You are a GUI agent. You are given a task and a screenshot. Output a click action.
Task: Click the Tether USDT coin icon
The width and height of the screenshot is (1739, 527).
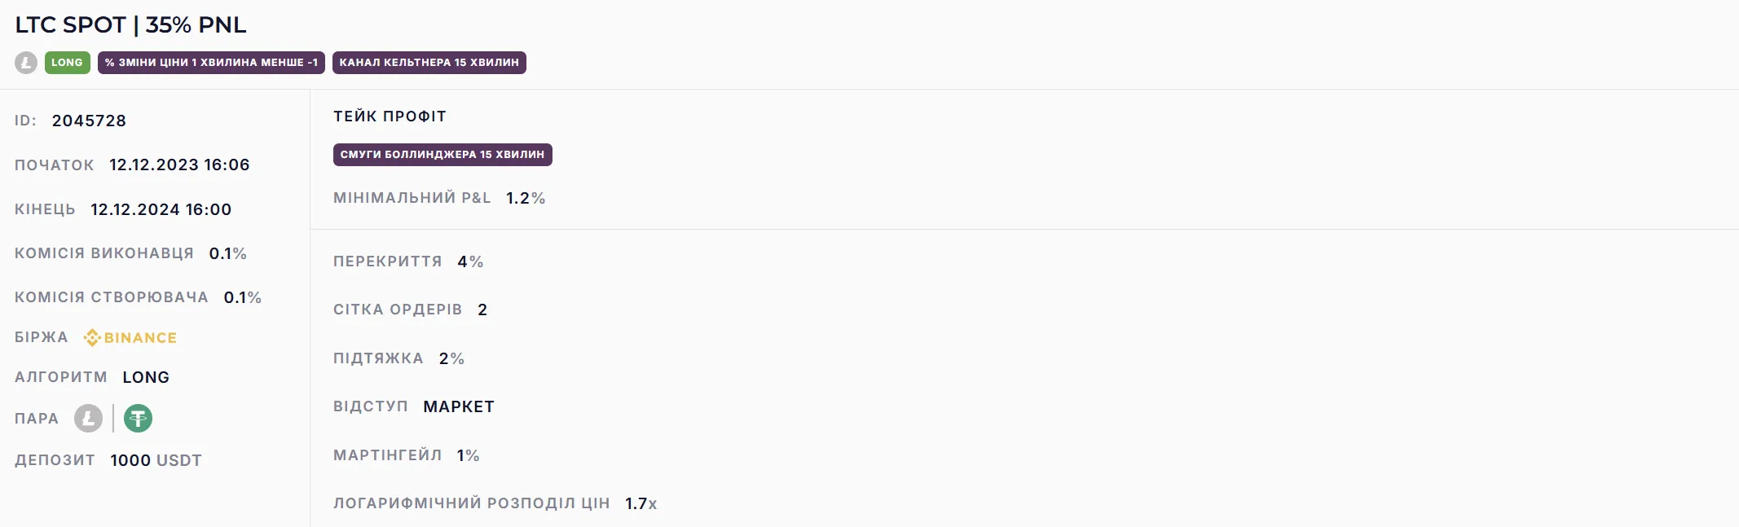pyautogui.click(x=138, y=419)
